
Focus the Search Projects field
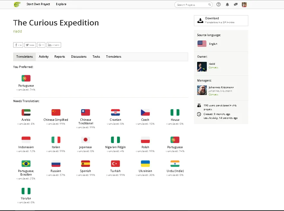coord(193,5)
